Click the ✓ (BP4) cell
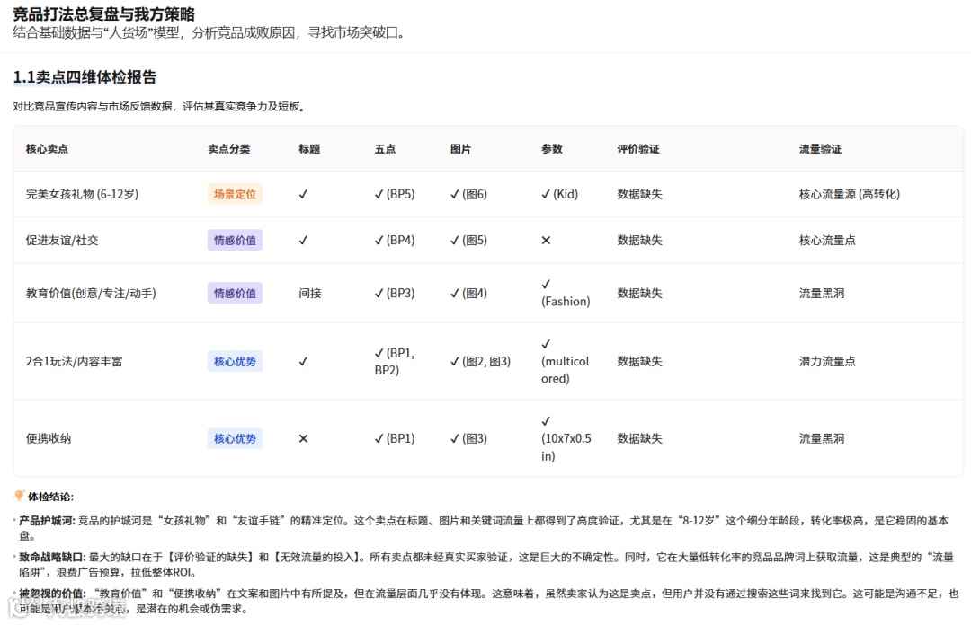This screenshot has width=971, height=625. coord(395,240)
